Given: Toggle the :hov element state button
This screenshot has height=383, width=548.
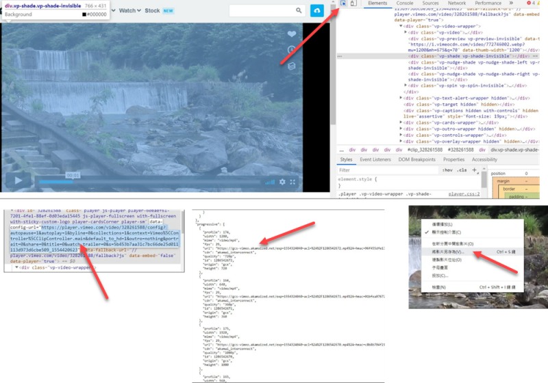Looking at the screenshot, I should point(447,170).
